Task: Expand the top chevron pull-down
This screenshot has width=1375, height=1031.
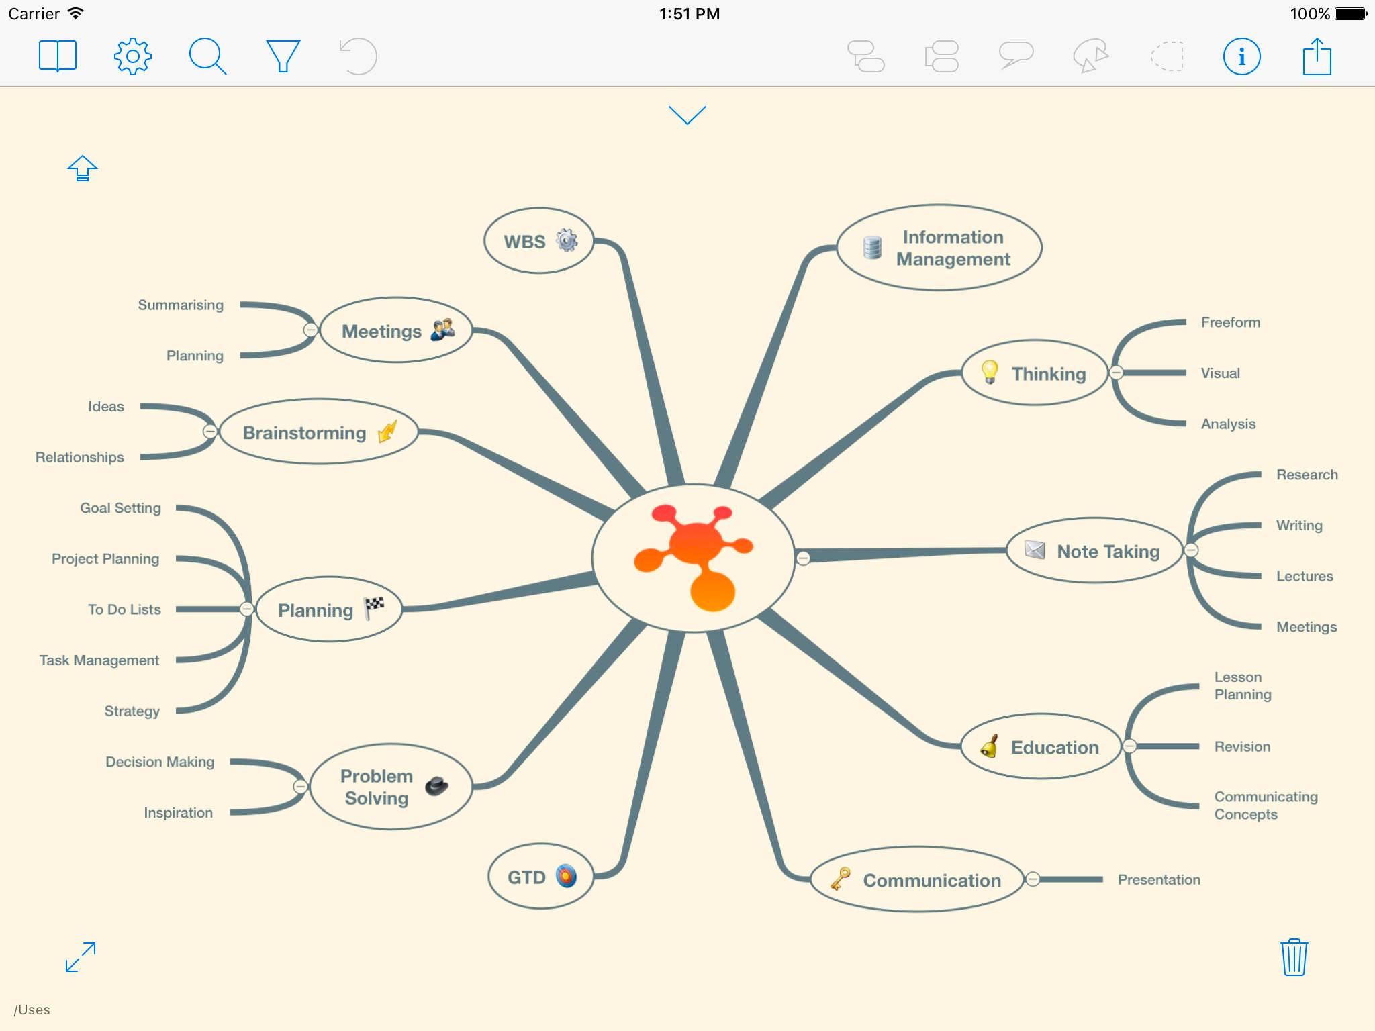Action: (687, 115)
